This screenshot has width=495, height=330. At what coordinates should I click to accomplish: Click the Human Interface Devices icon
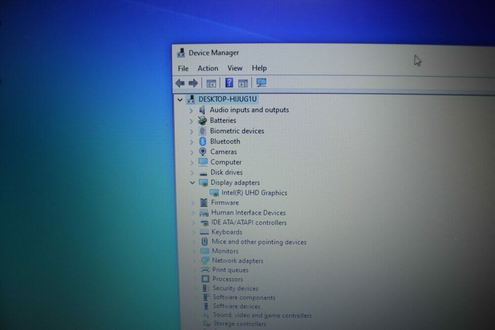coord(204,213)
